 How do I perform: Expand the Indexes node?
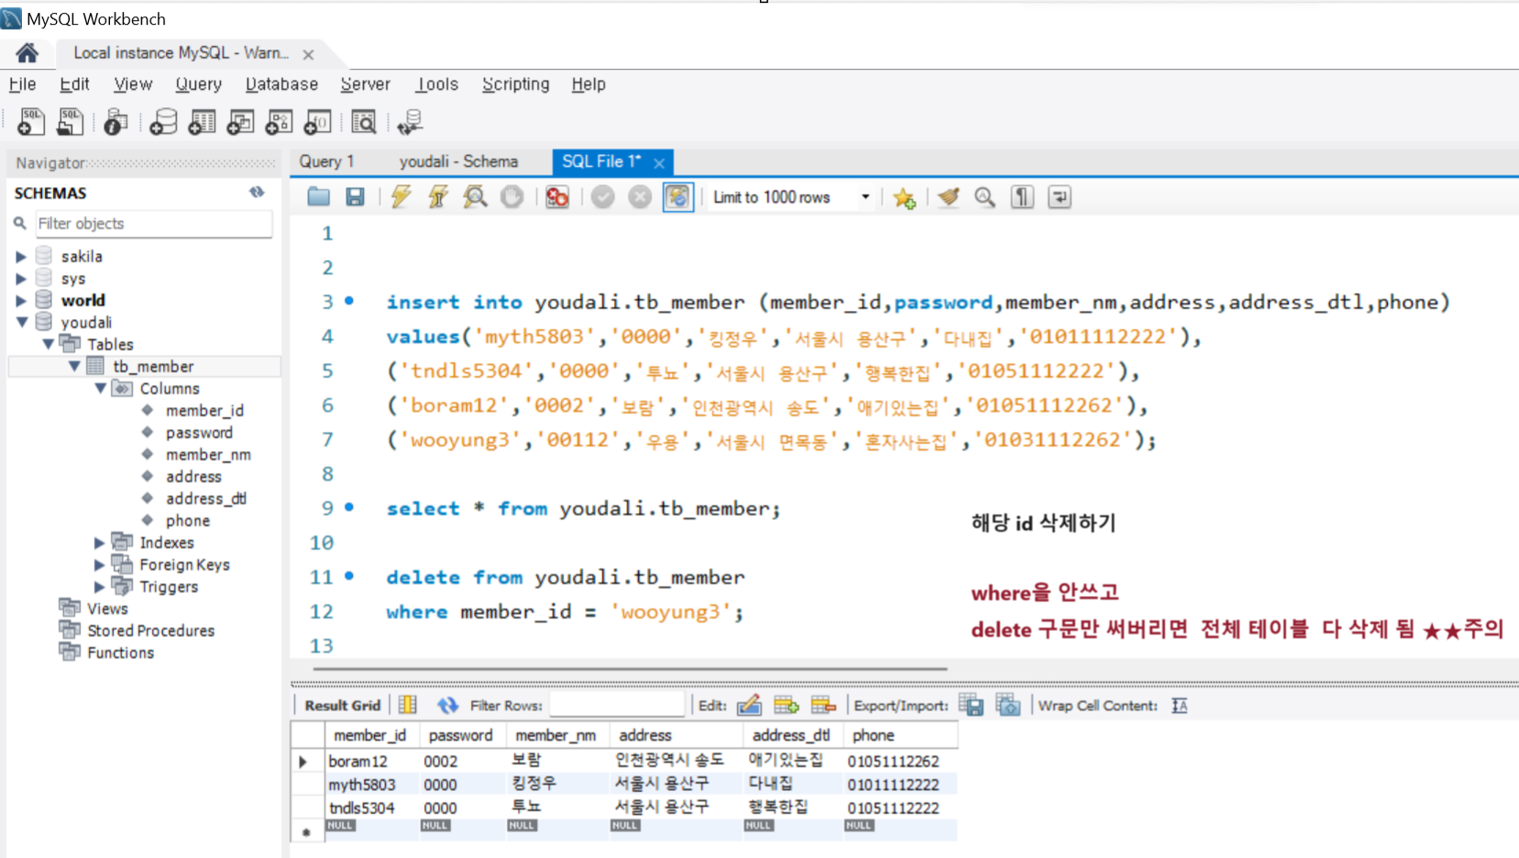99,543
